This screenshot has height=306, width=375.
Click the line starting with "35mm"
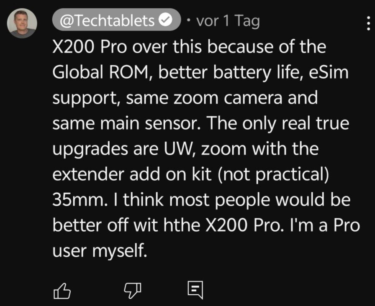point(201,200)
